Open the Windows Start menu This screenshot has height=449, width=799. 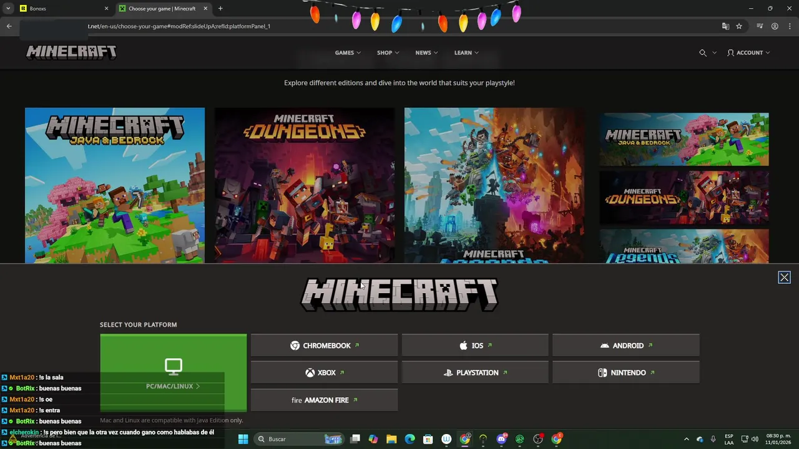tap(243, 439)
